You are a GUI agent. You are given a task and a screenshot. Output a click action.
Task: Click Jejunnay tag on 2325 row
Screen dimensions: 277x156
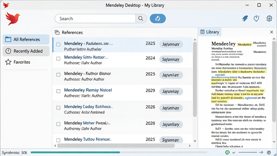click(x=171, y=44)
